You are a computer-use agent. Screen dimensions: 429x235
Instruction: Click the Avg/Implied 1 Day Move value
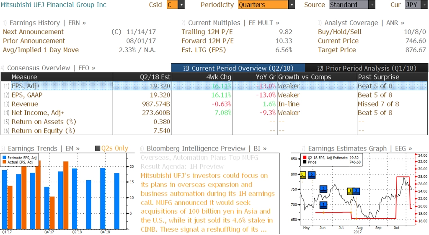click(137, 50)
